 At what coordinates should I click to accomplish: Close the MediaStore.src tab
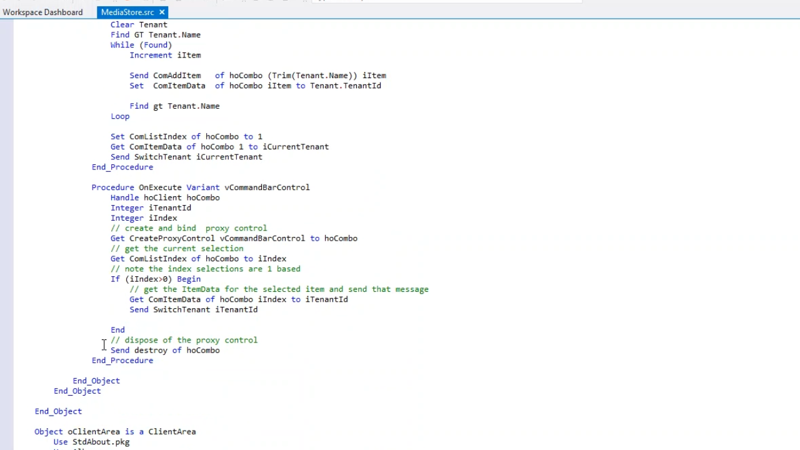[x=162, y=12]
